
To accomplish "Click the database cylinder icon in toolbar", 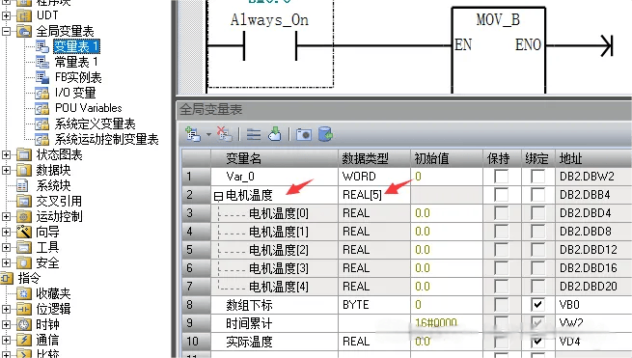I will (325, 134).
